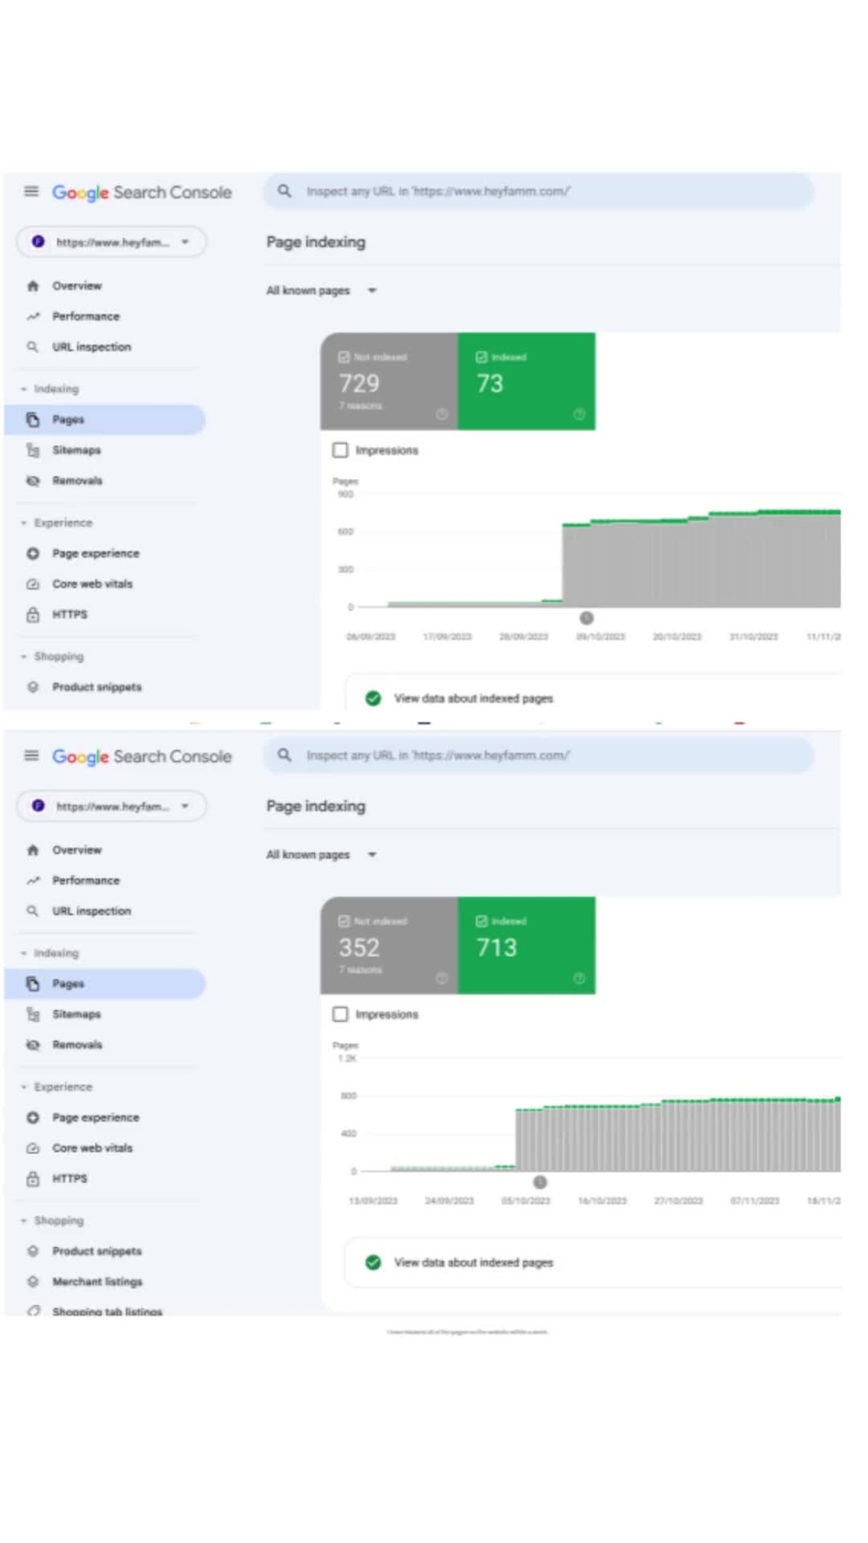Open property selector dropdown in top screenshot
This screenshot has height=1543, width=868.
pyautogui.click(x=112, y=241)
